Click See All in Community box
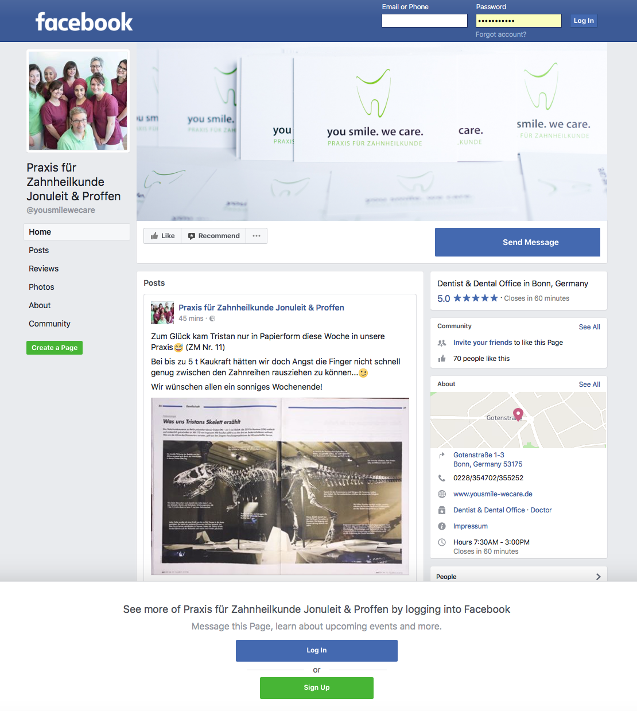The width and height of the screenshot is (637, 711). point(589,327)
